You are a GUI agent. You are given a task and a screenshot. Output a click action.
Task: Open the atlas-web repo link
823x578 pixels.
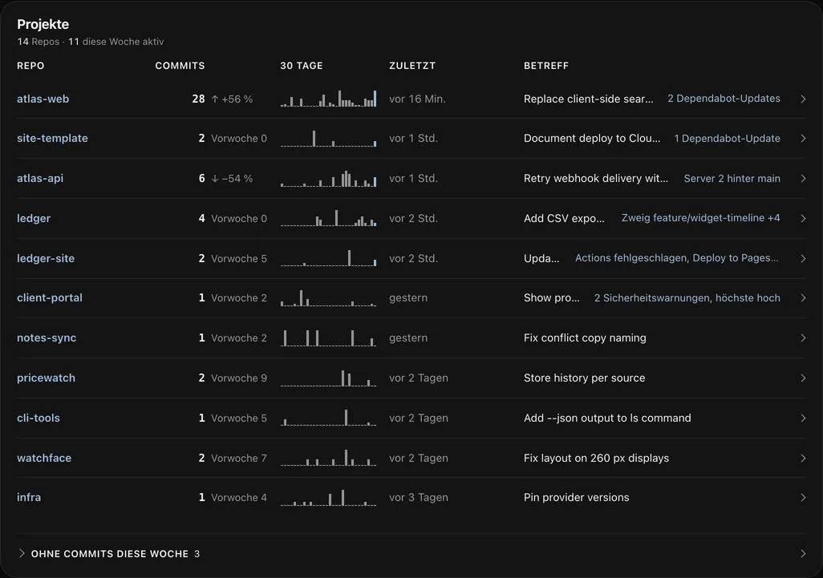tap(43, 99)
